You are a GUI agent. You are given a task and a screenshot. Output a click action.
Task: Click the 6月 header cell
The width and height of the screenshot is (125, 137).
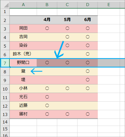(87, 20)
